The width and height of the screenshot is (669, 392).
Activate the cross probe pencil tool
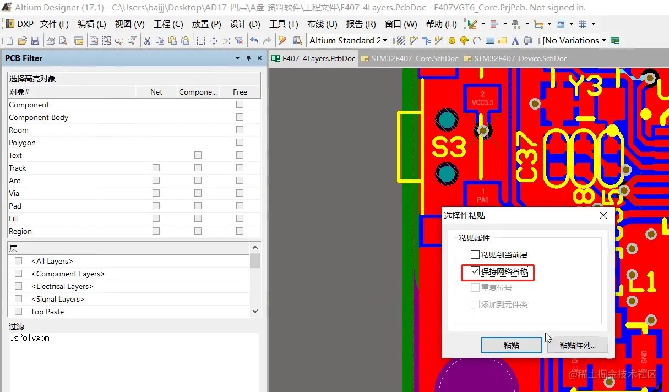(282, 41)
